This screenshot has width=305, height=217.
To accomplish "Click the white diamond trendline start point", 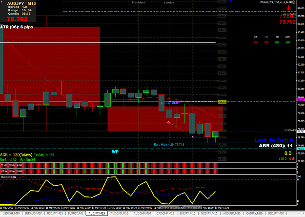I will pos(168,122).
